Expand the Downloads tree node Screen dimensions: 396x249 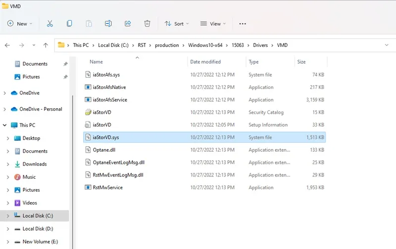click(8, 165)
